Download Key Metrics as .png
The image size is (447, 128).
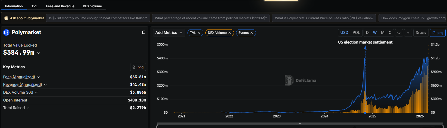tap(138, 67)
